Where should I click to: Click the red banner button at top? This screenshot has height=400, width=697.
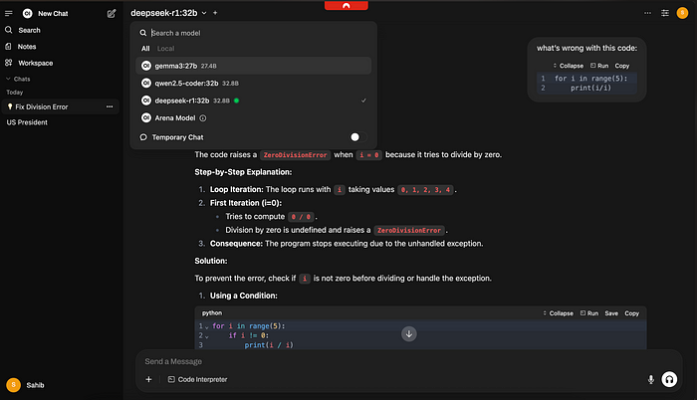tap(347, 5)
